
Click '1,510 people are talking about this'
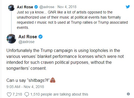(59, 94)
